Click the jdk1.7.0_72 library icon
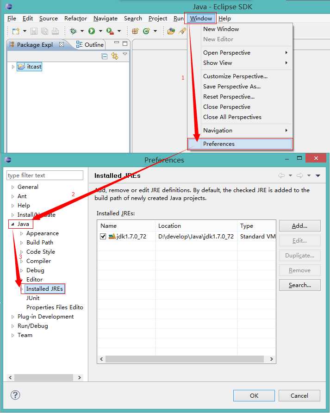This screenshot has height=413, width=330. click(x=112, y=236)
